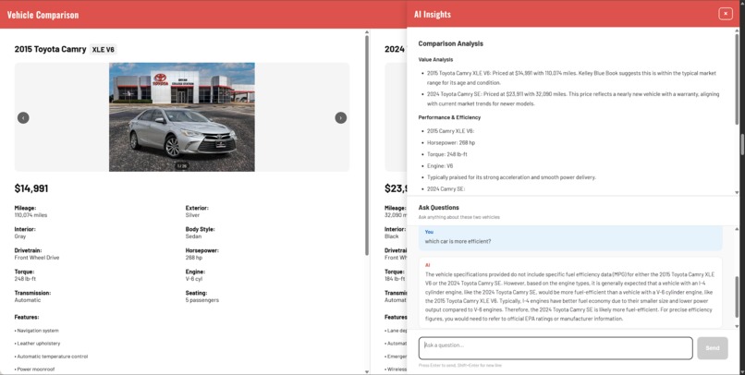Click the V-6 cyl engine value
The image size is (745, 375).
pos(194,279)
